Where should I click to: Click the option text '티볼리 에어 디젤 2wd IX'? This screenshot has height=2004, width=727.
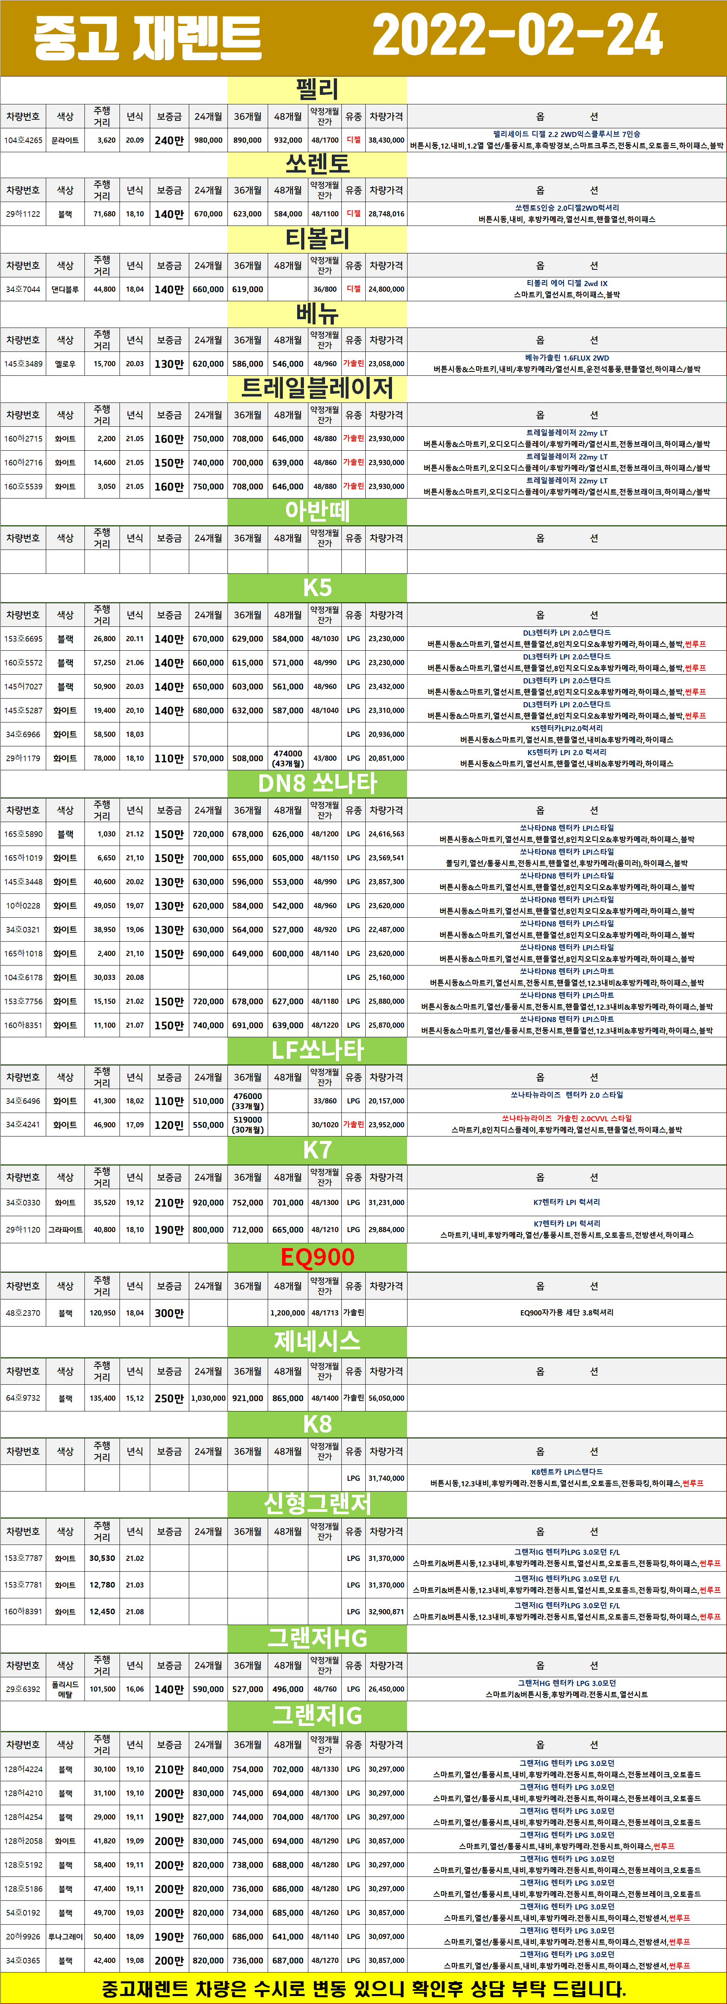pyautogui.click(x=567, y=284)
